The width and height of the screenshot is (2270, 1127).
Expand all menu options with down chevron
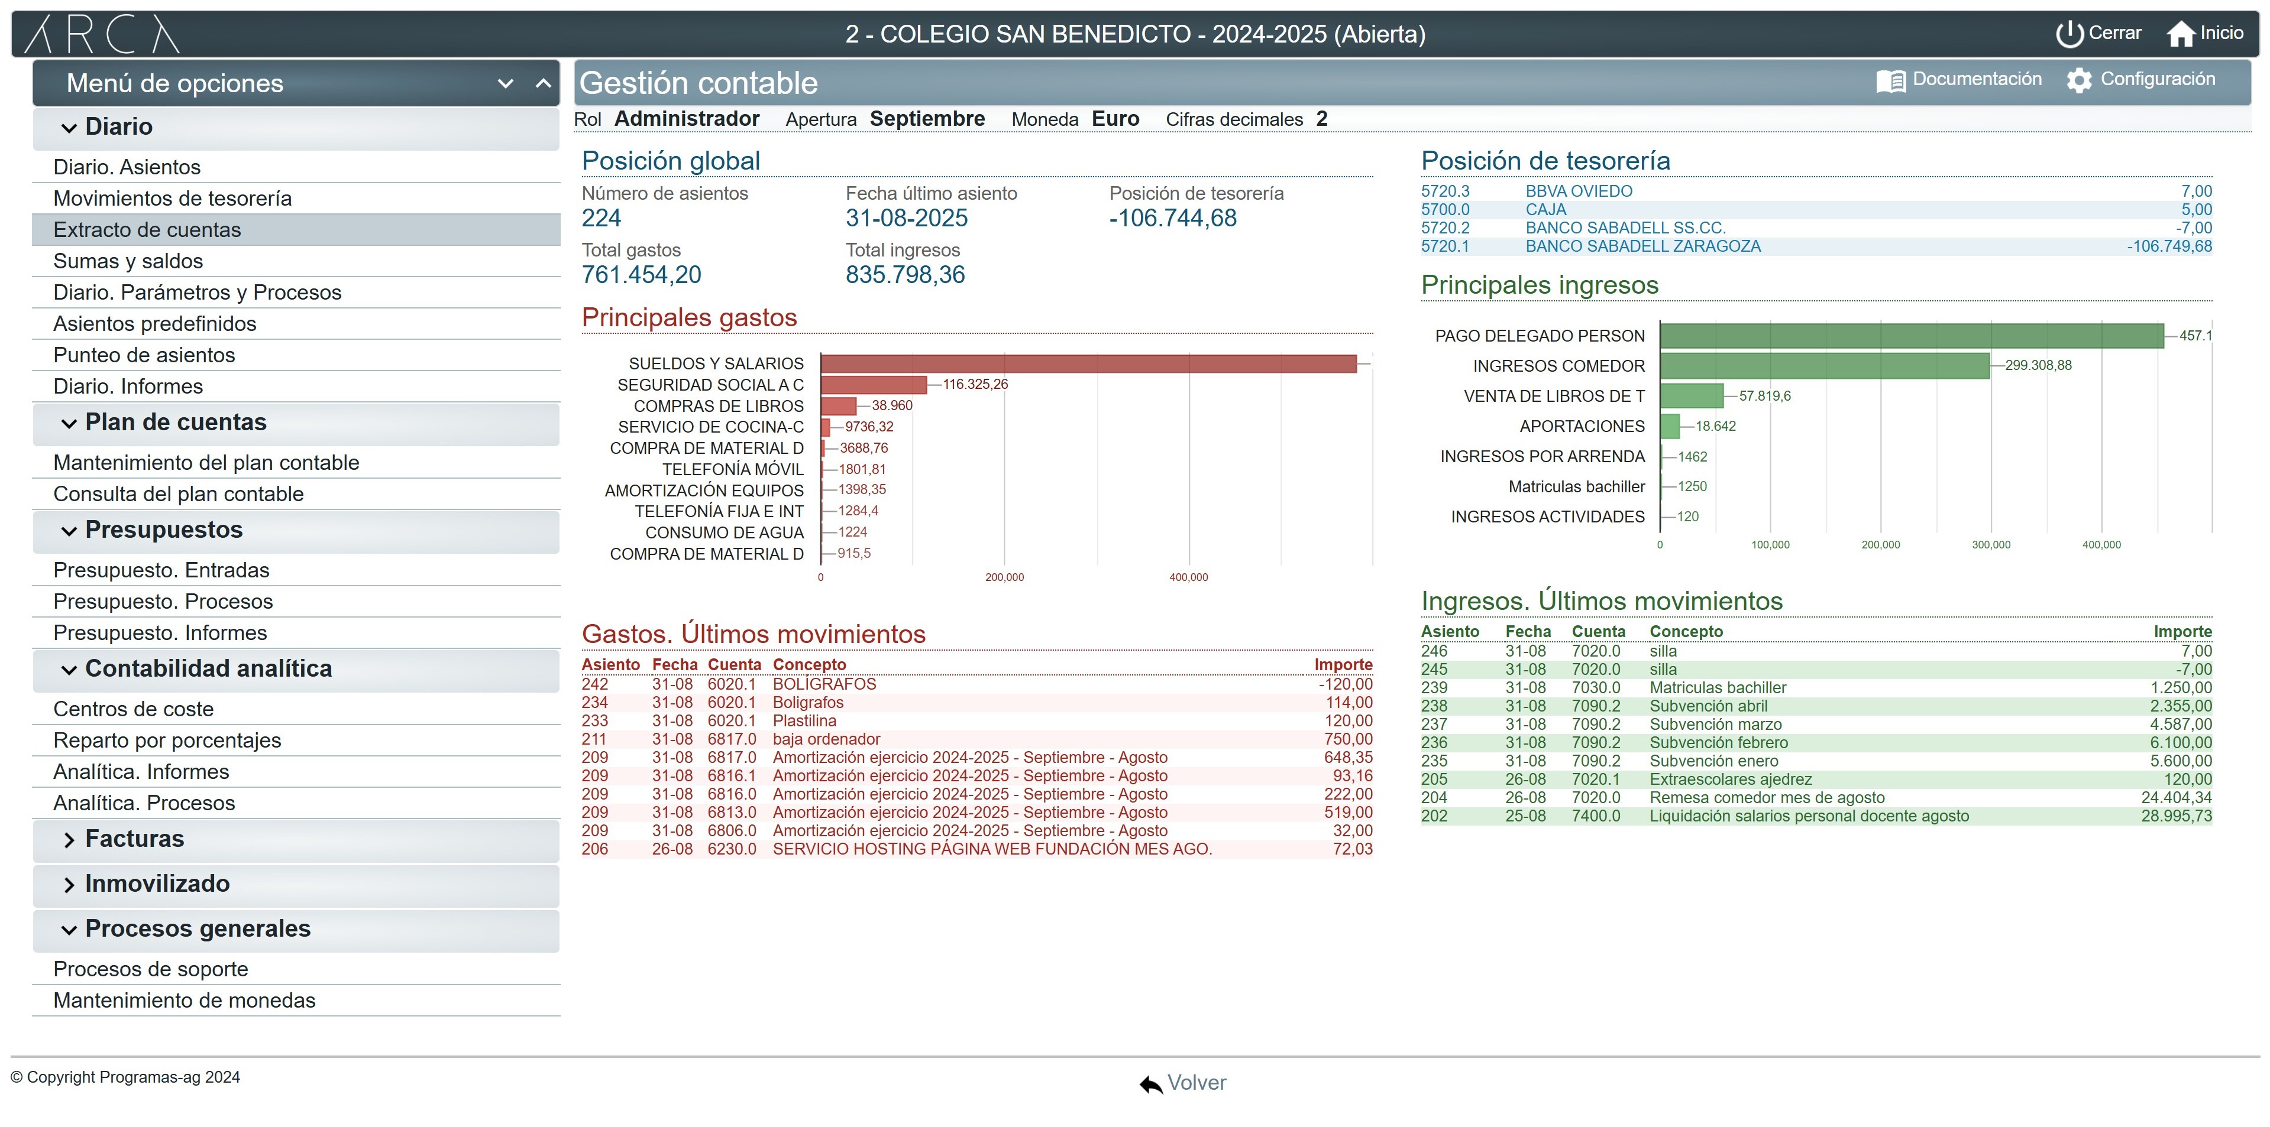[505, 84]
